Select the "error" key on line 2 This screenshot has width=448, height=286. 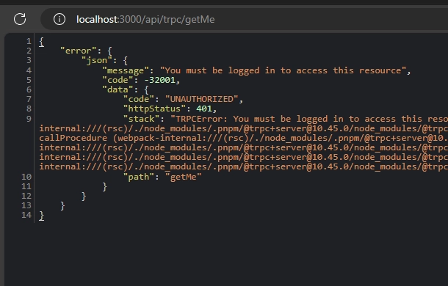[79, 51]
